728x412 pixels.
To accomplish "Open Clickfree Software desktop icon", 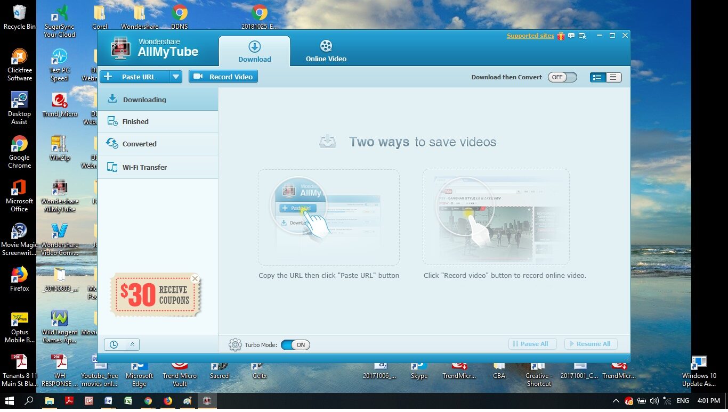I will [19, 65].
